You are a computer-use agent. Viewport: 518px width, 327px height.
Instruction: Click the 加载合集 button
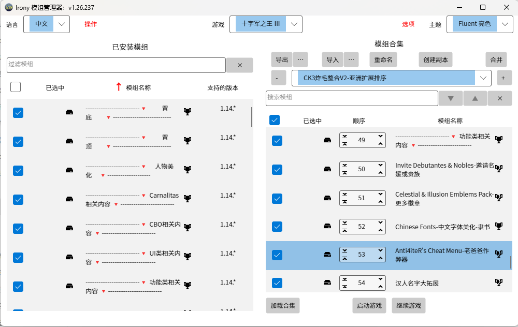click(283, 306)
